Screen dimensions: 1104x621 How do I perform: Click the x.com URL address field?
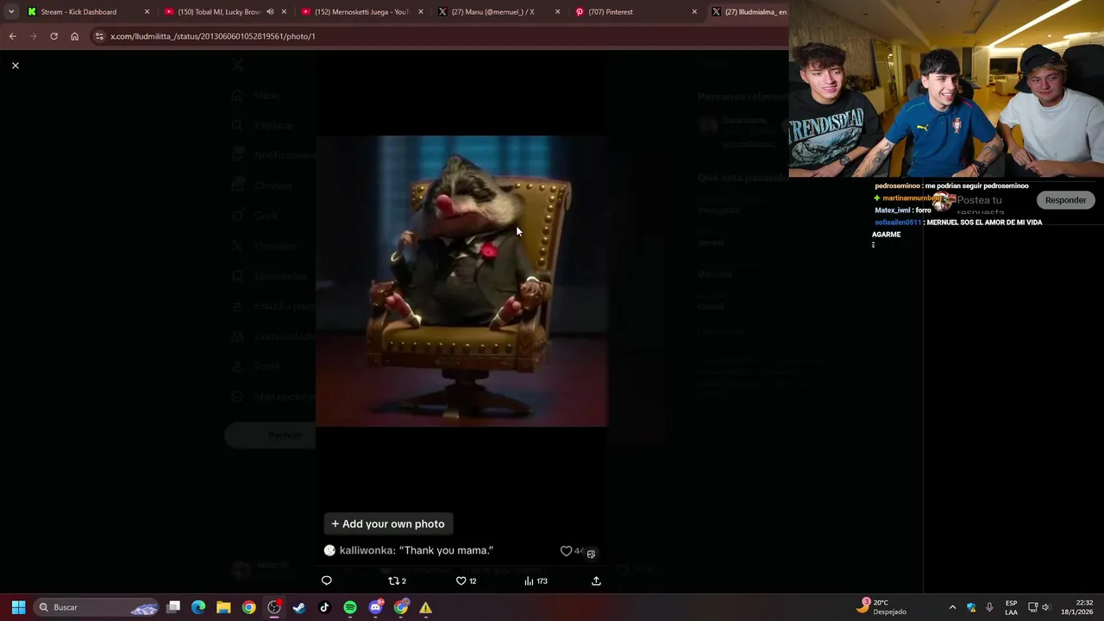tap(440, 36)
